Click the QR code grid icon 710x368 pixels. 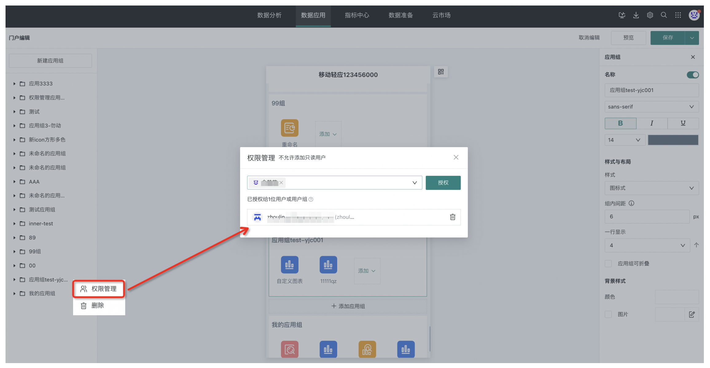click(x=441, y=72)
